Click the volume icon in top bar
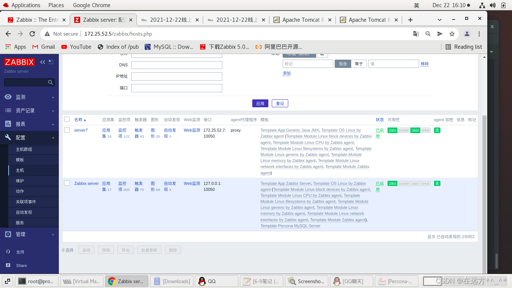Viewport: 512px width, 288px height. [493, 5]
